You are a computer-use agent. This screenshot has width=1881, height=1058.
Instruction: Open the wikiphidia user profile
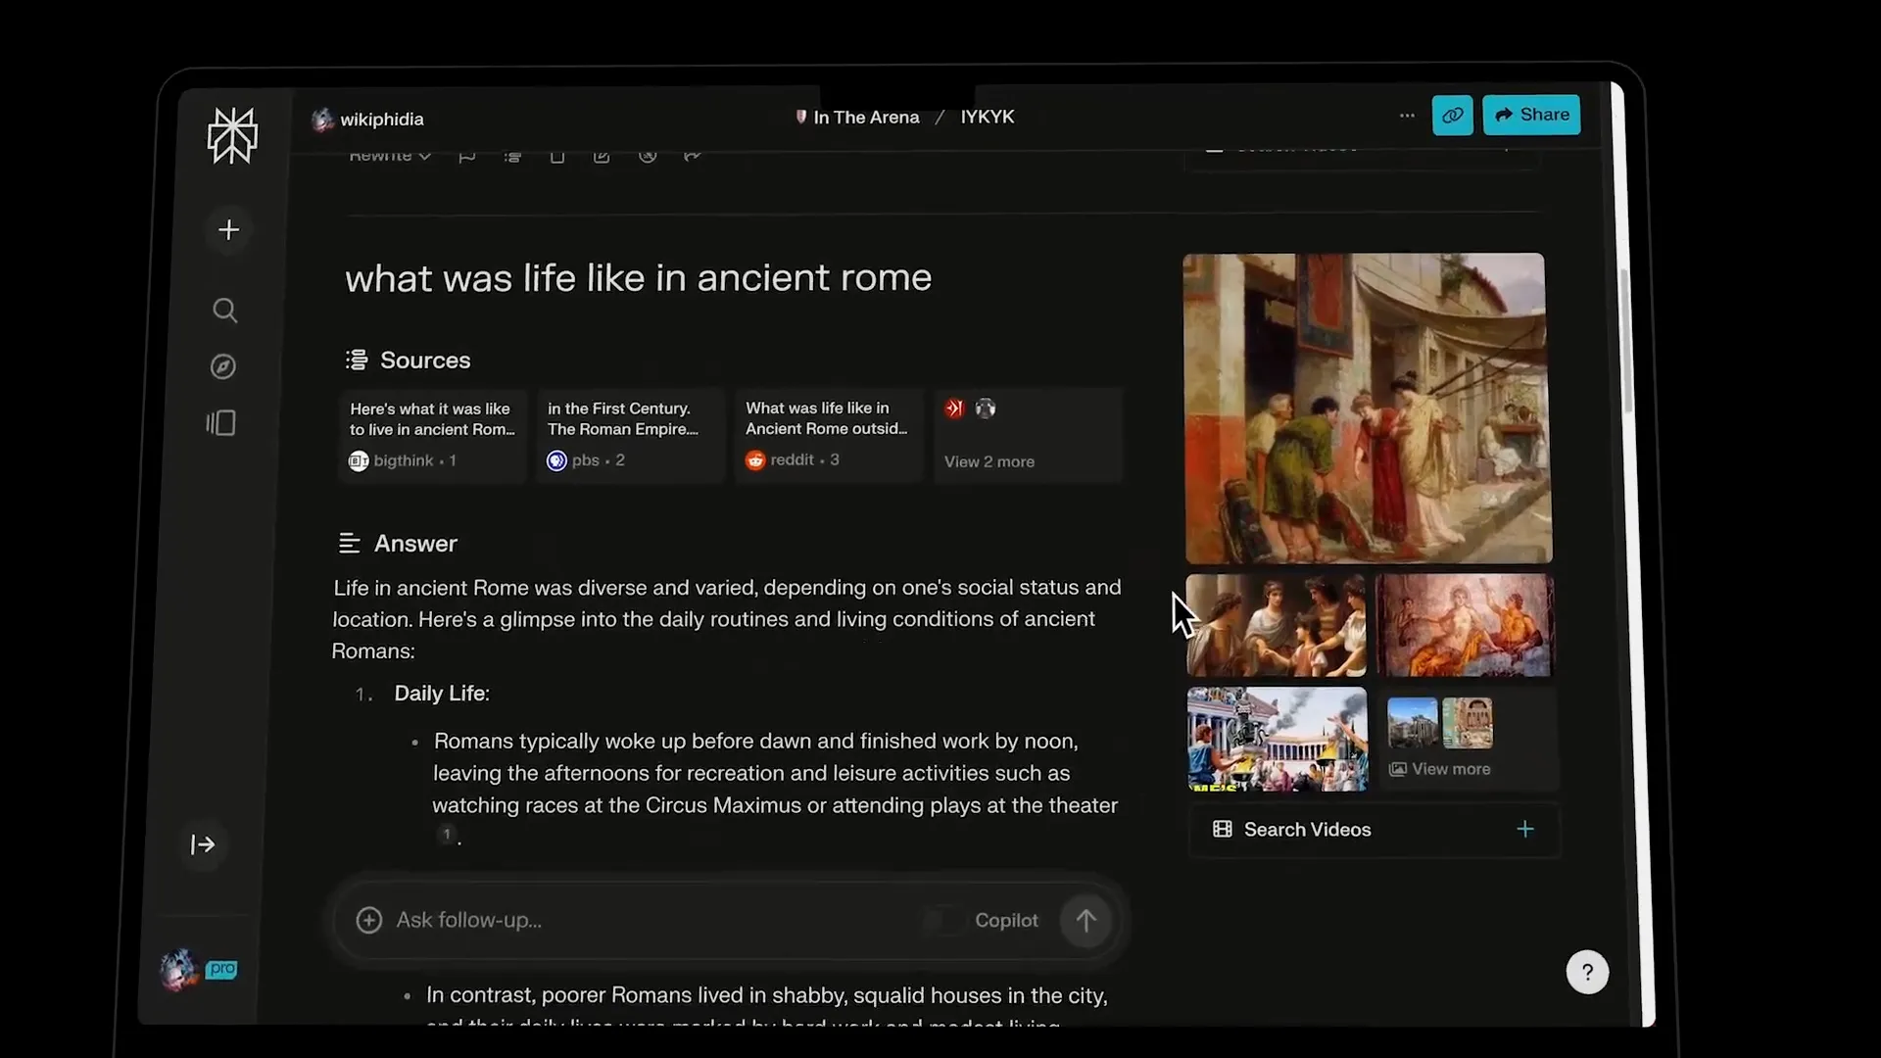point(368,120)
